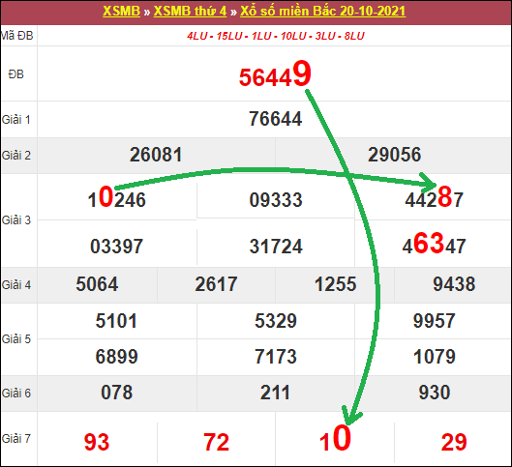Click Giải 7 number 93

97,442
